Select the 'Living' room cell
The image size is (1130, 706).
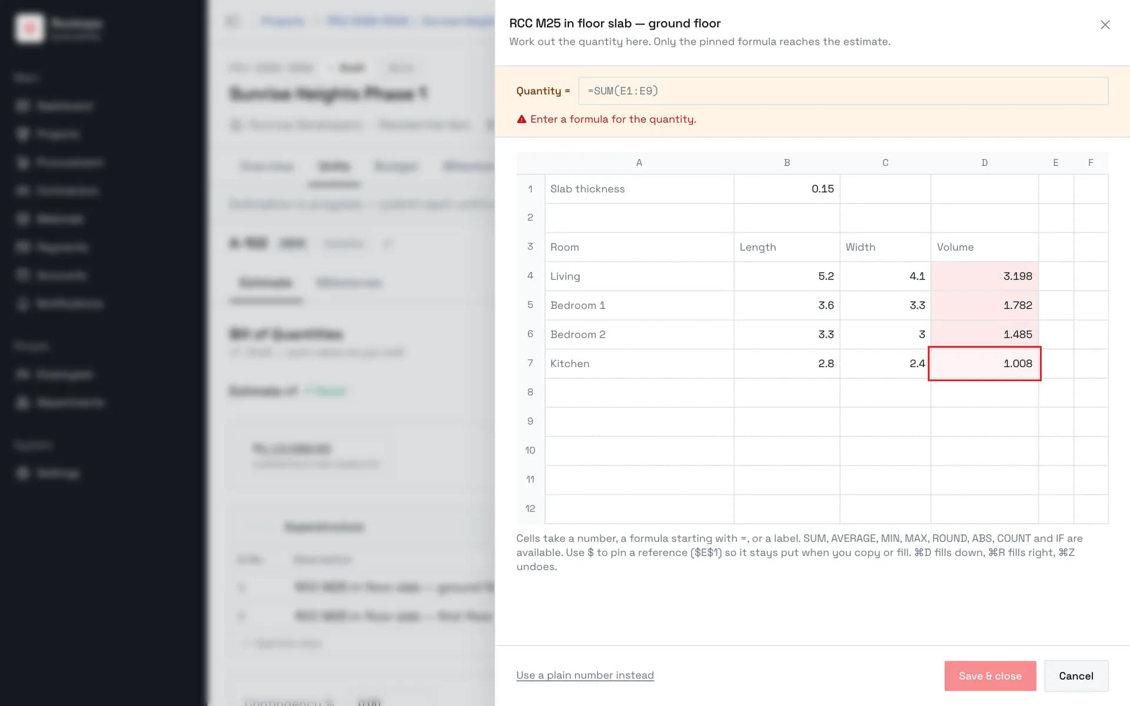tap(639, 276)
